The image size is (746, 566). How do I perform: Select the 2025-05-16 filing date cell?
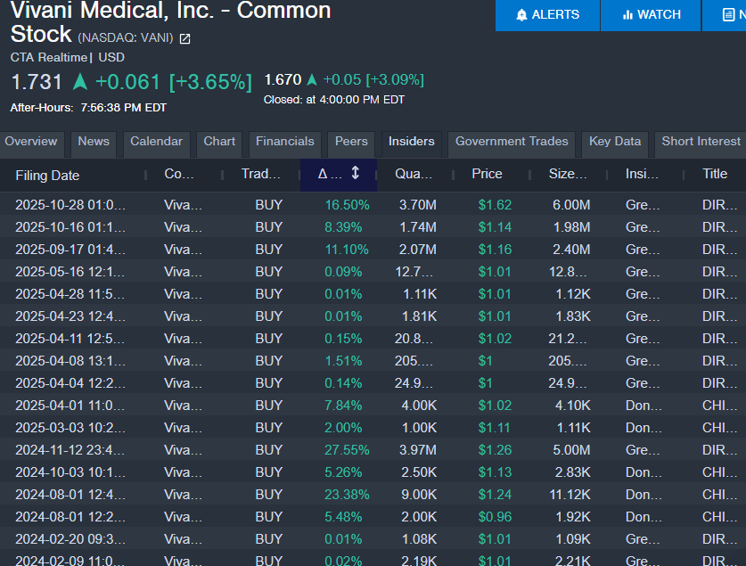click(x=70, y=272)
